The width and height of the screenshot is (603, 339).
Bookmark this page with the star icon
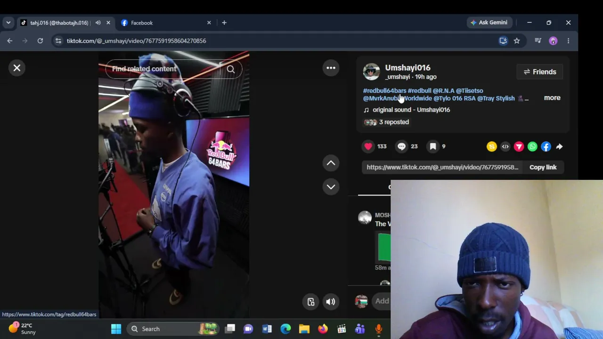click(517, 41)
